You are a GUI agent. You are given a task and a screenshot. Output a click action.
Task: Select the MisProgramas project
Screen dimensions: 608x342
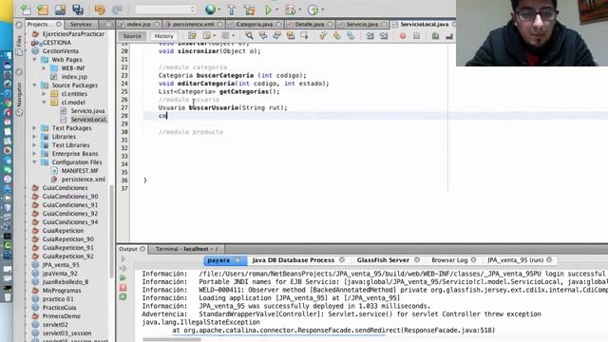coord(62,290)
